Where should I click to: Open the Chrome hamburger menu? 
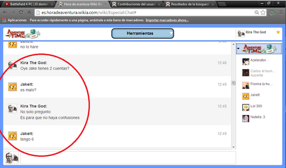[x=281, y=13]
